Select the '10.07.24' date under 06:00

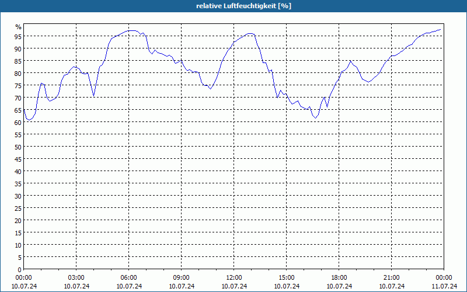click(x=129, y=286)
